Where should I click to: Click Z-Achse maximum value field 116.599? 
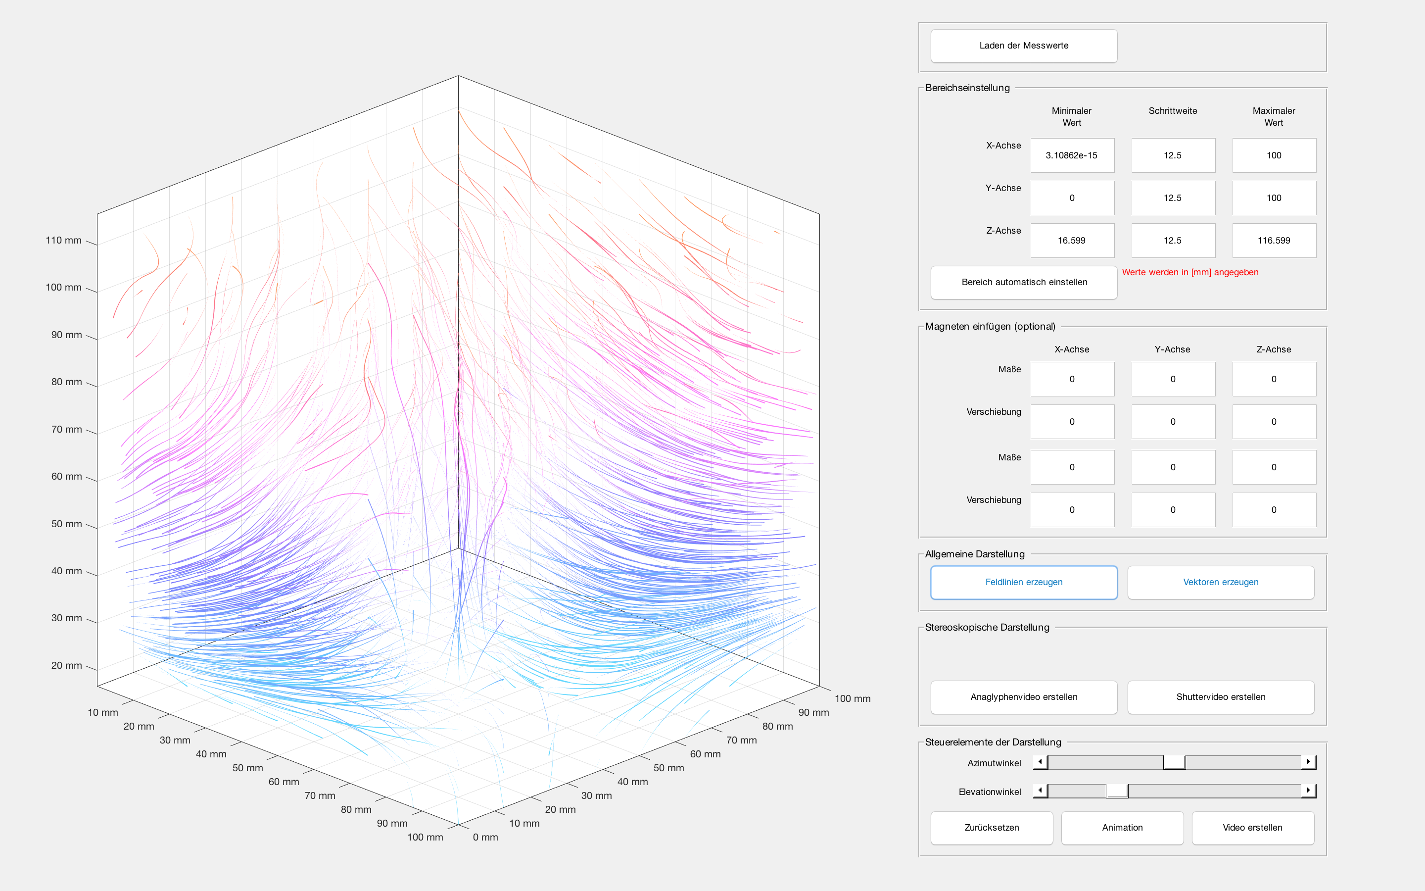click(1274, 241)
